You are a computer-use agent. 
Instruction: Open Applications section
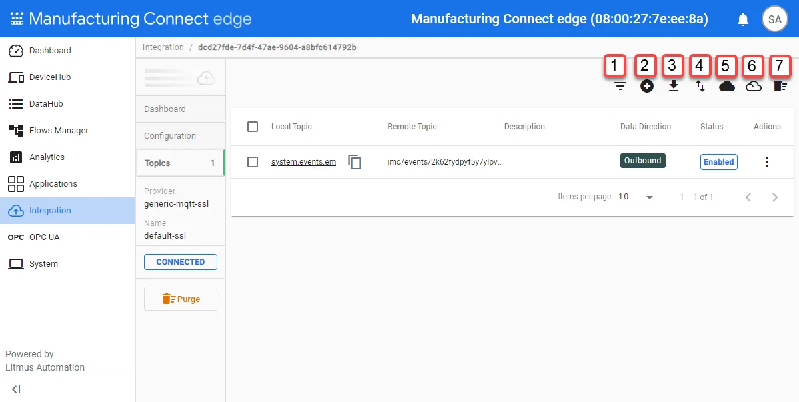click(x=67, y=184)
